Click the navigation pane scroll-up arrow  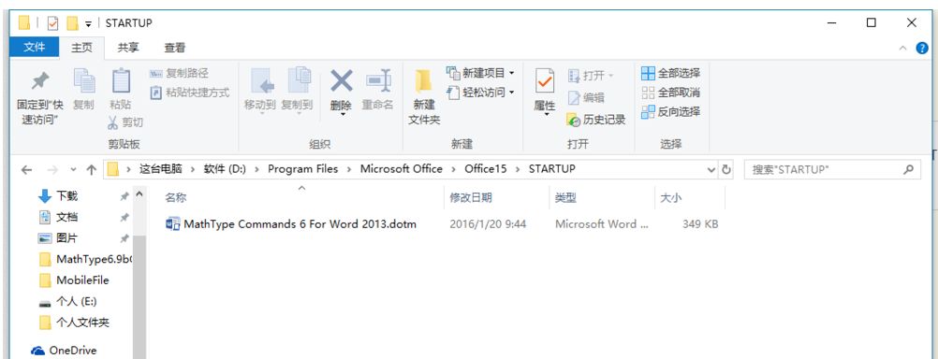[x=139, y=194]
